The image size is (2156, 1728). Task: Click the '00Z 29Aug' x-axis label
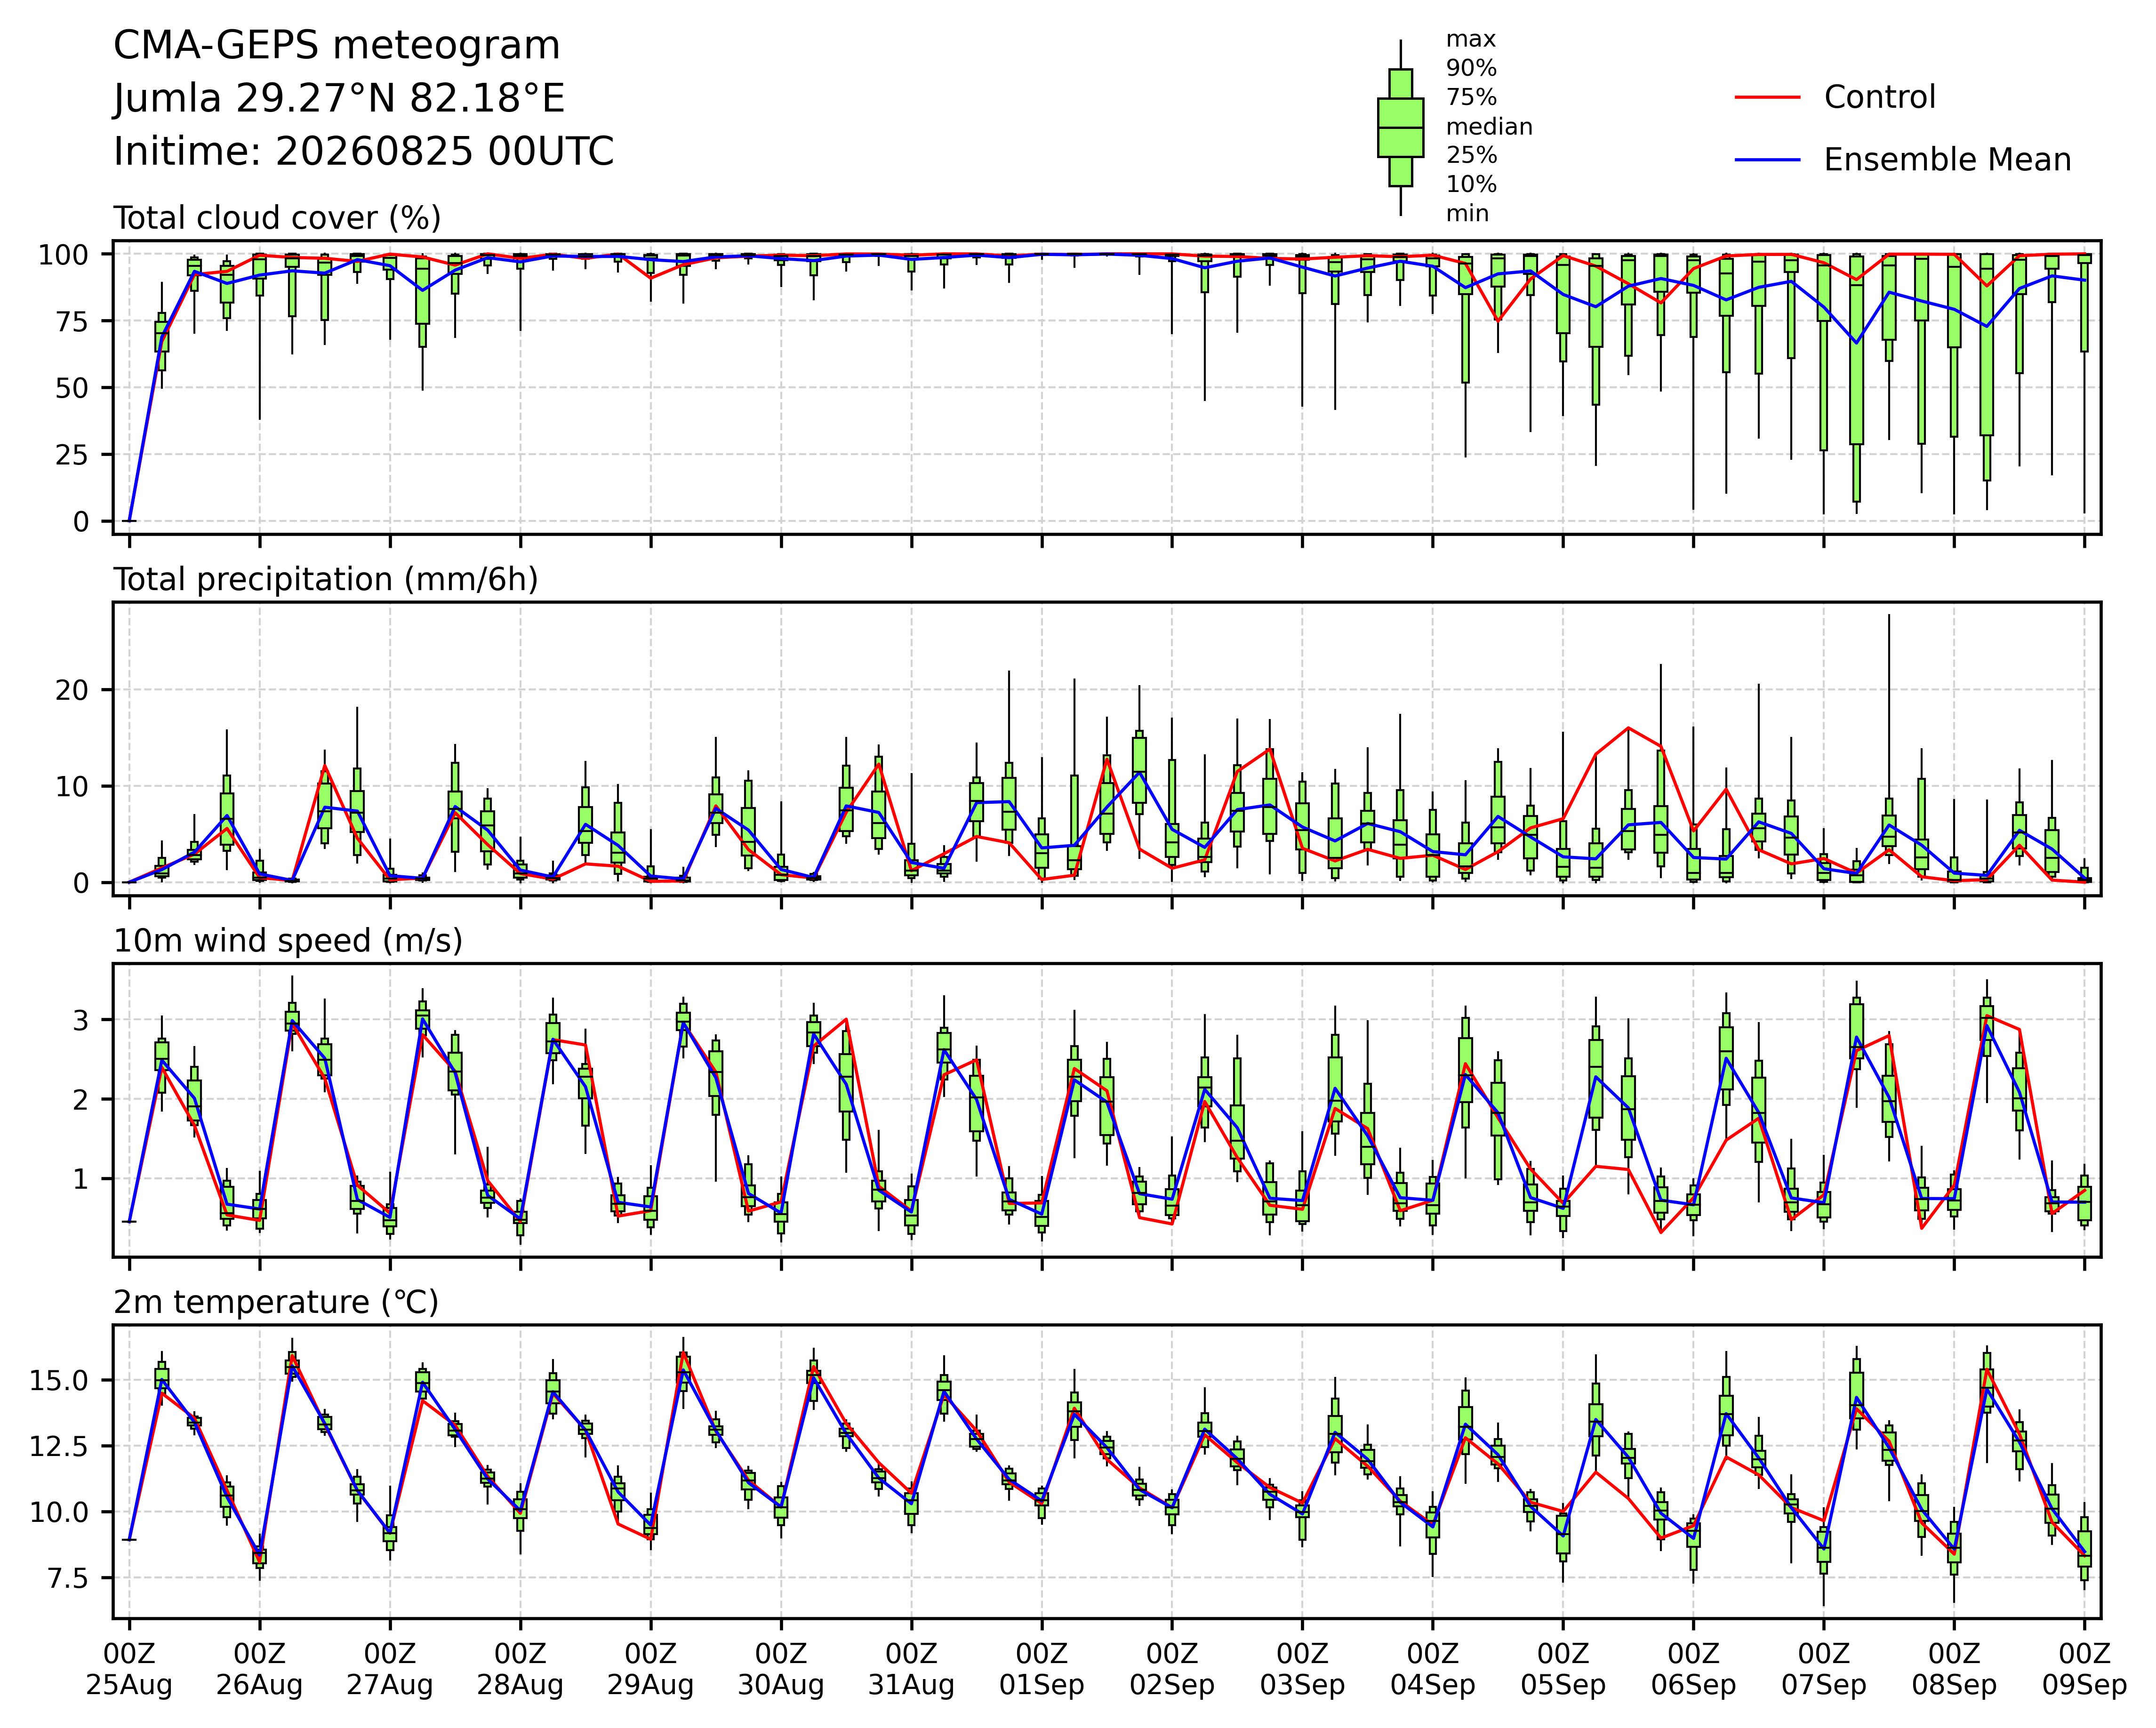pyautogui.click(x=651, y=1669)
